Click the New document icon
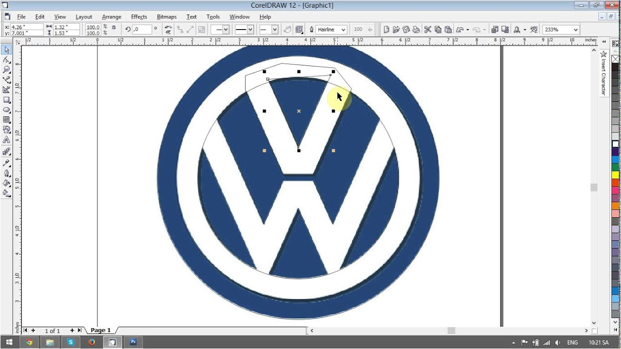 click(386, 30)
